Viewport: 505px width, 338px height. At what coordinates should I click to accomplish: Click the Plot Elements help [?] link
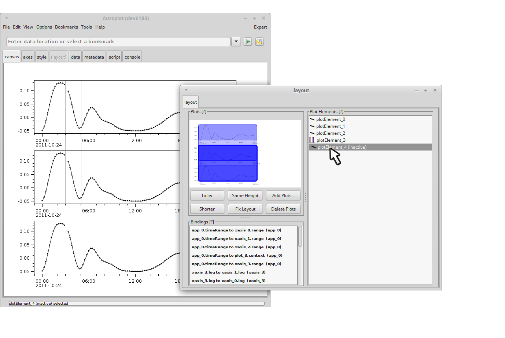click(341, 112)
